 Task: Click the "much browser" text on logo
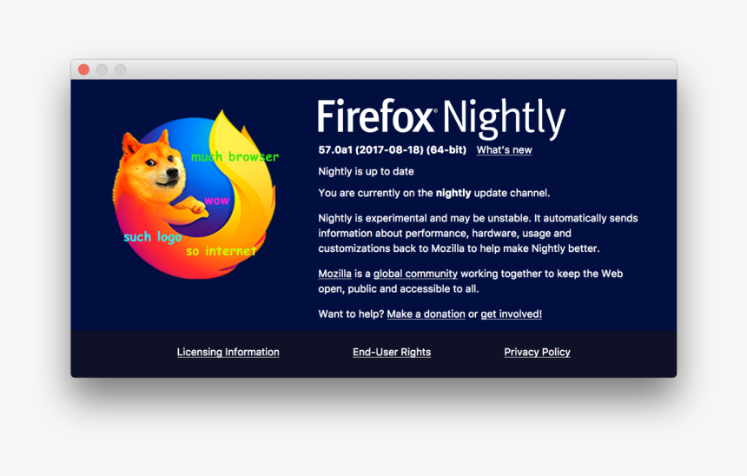tap(235, 156)
